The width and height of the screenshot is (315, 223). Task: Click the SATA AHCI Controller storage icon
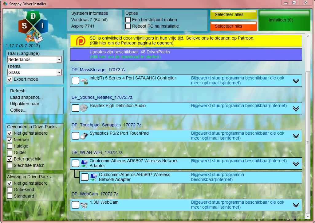(x=84, y=81)
